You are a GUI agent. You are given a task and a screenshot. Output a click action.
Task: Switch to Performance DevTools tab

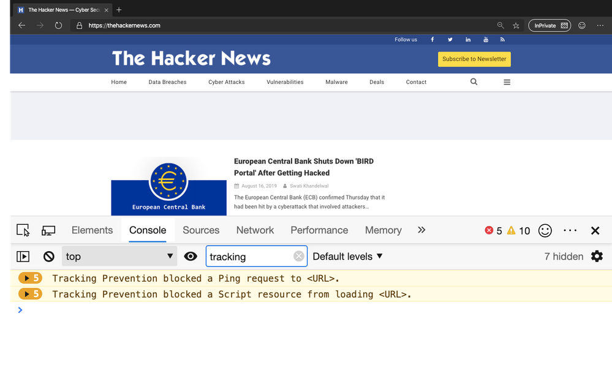(x=319, y=230)
